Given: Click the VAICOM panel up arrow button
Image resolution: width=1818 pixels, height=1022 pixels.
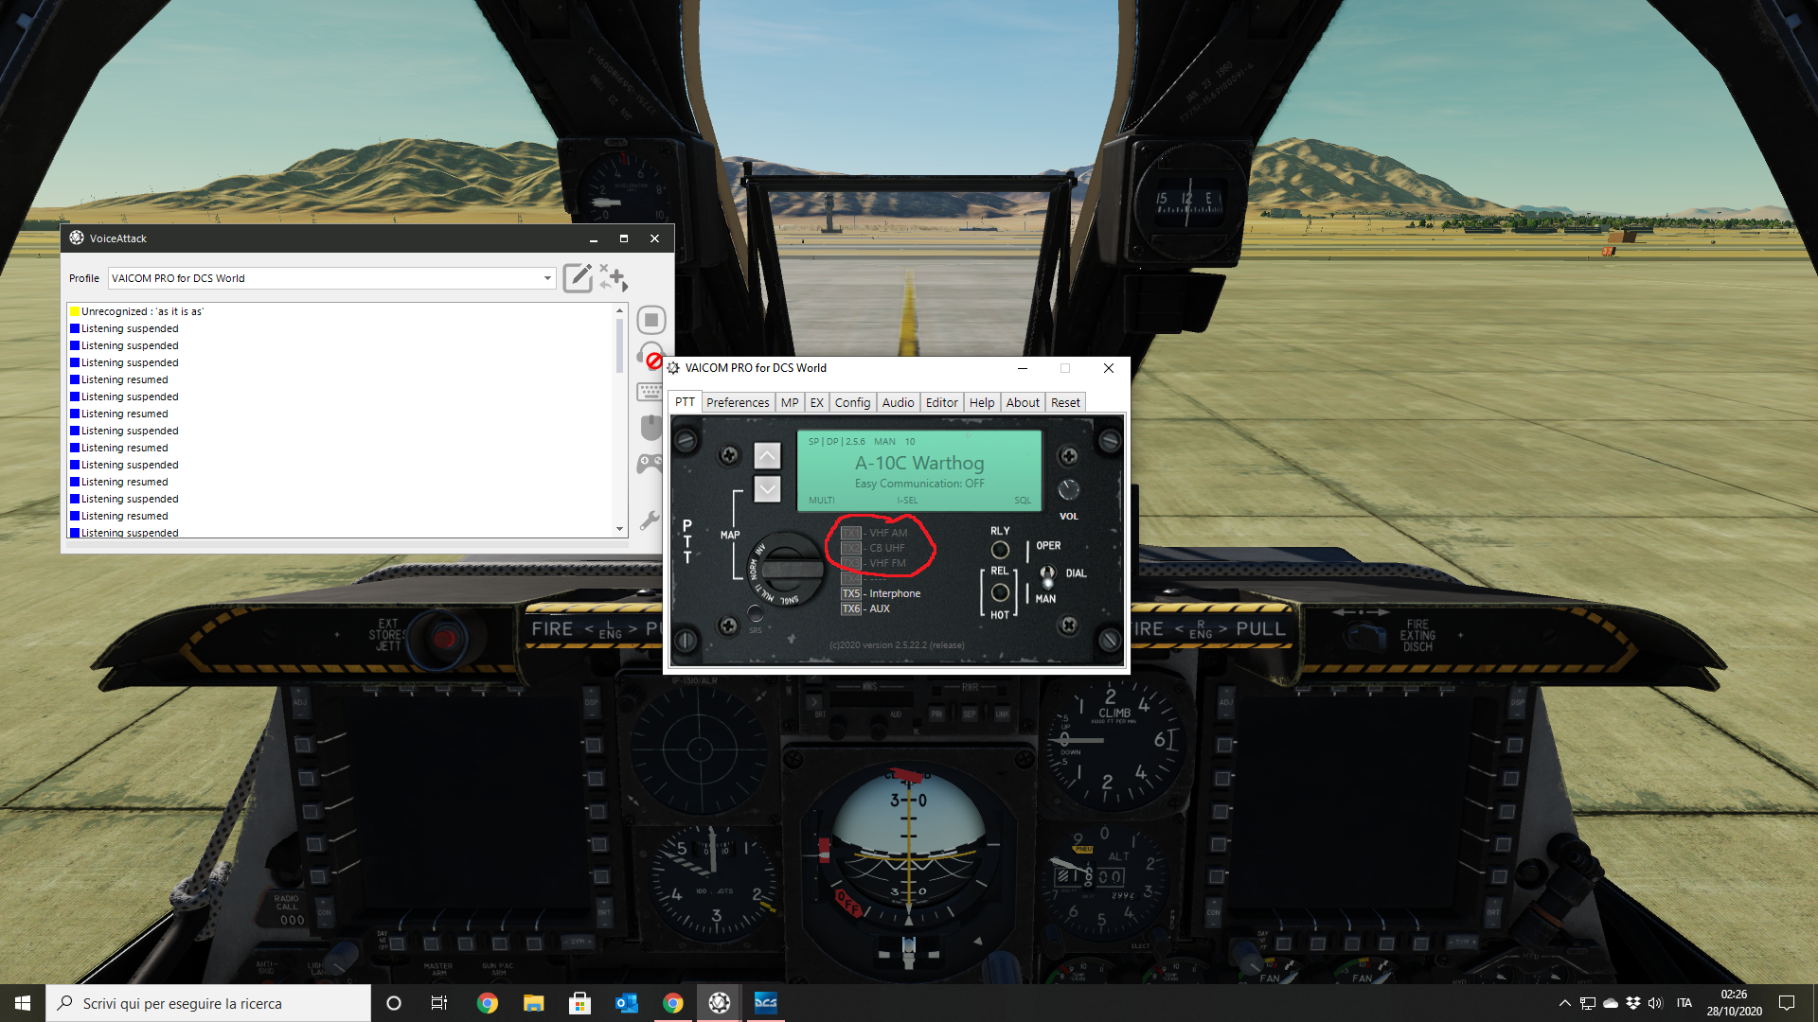Looking at the screenshot, I should (767, 456).
